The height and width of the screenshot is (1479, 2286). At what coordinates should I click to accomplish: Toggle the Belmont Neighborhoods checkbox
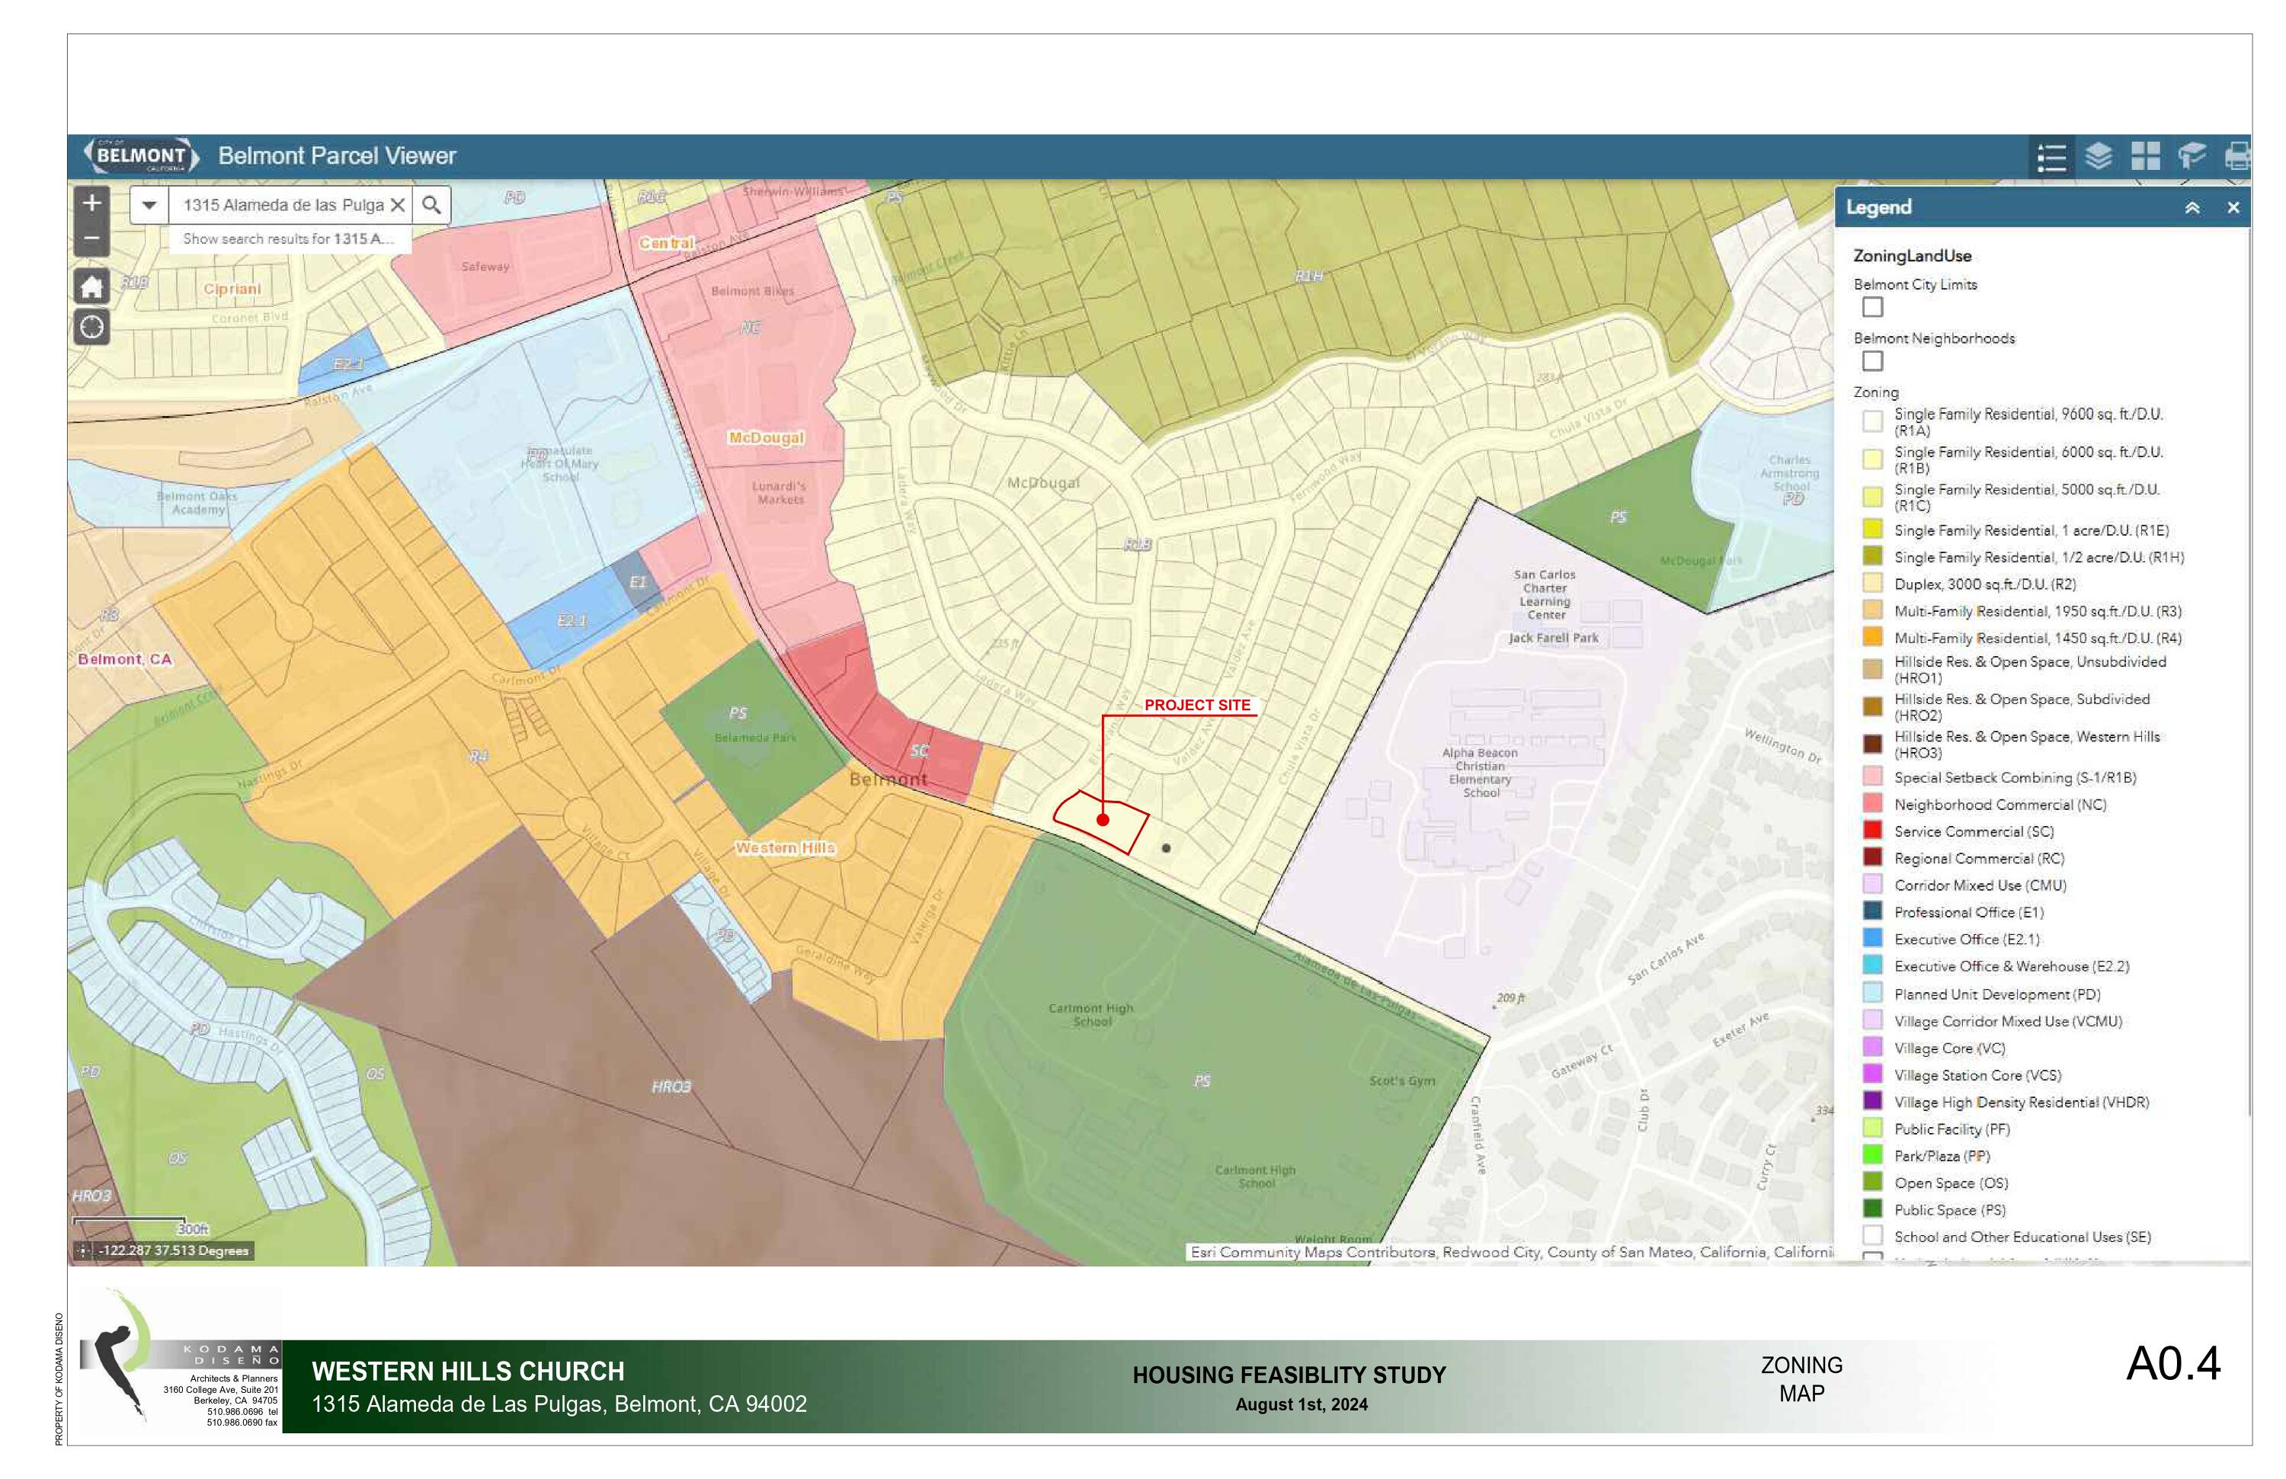coord(1872,361)
